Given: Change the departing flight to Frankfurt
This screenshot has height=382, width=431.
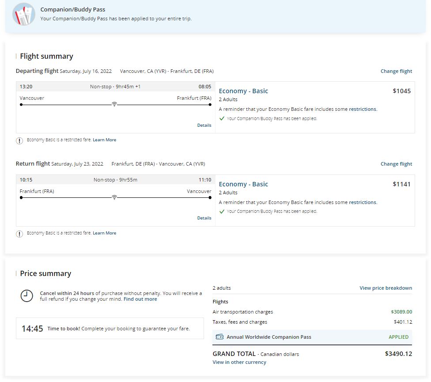Looking at the screenshot, I should point(396,71).
